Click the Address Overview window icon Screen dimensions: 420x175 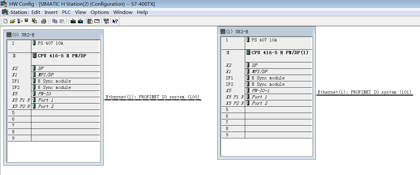[97, 21]
